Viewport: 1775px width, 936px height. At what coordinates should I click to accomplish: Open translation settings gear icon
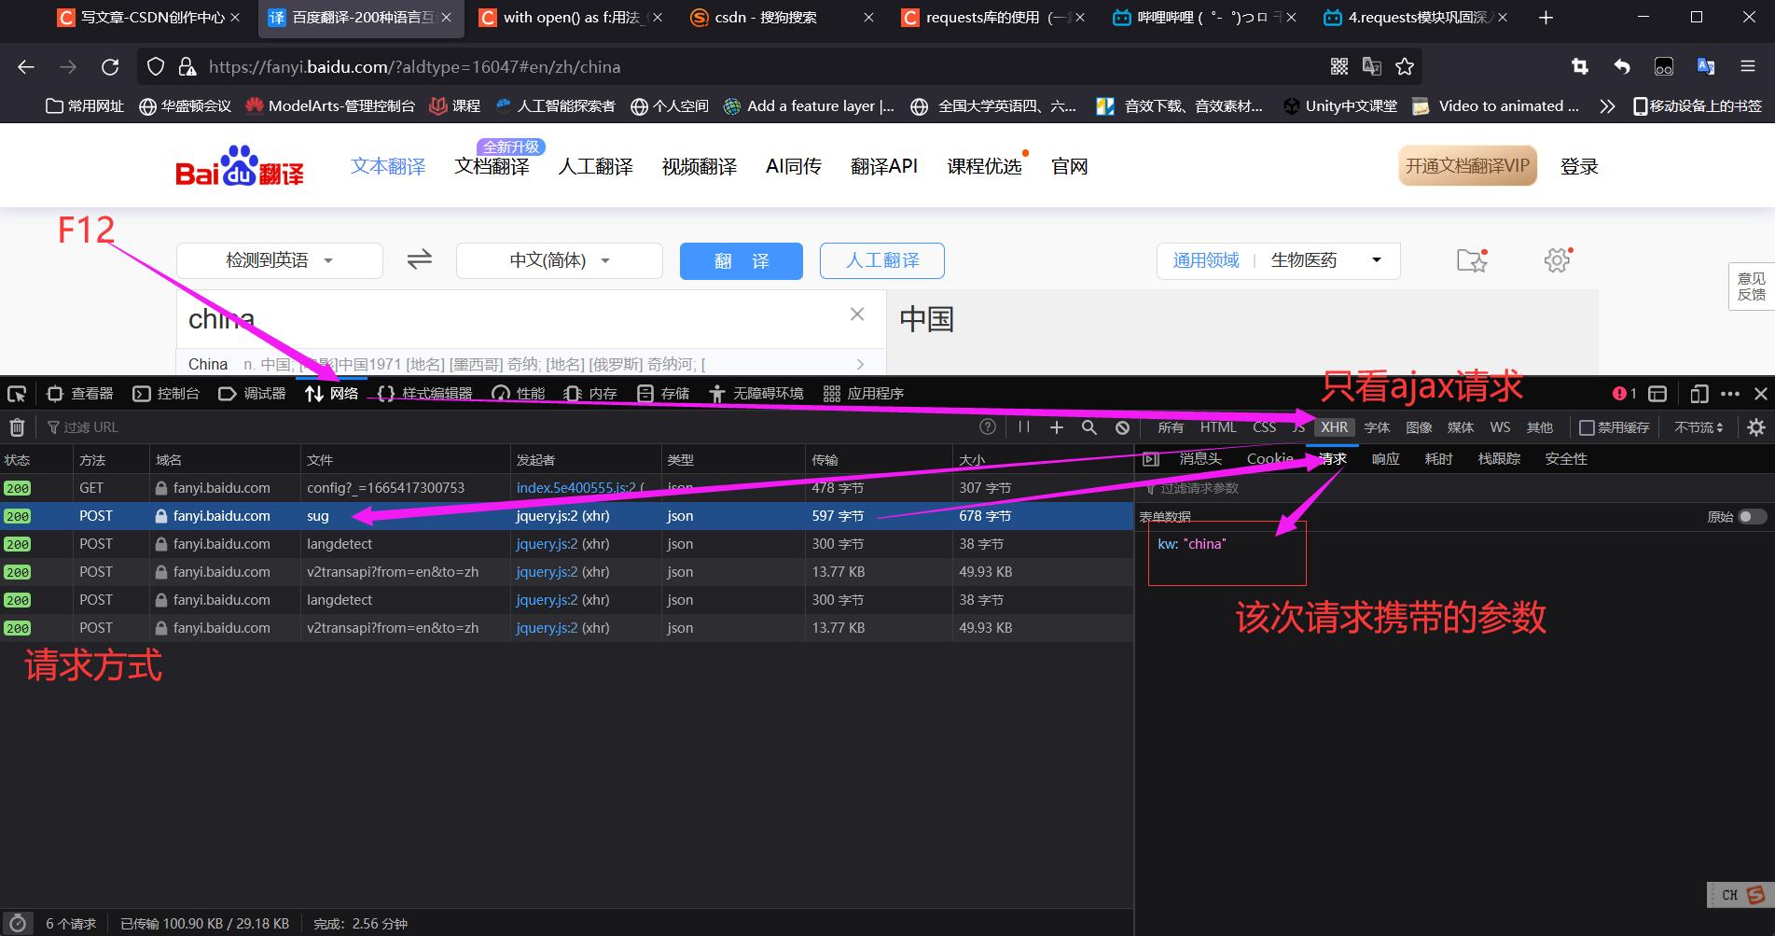click(1558, 260)
